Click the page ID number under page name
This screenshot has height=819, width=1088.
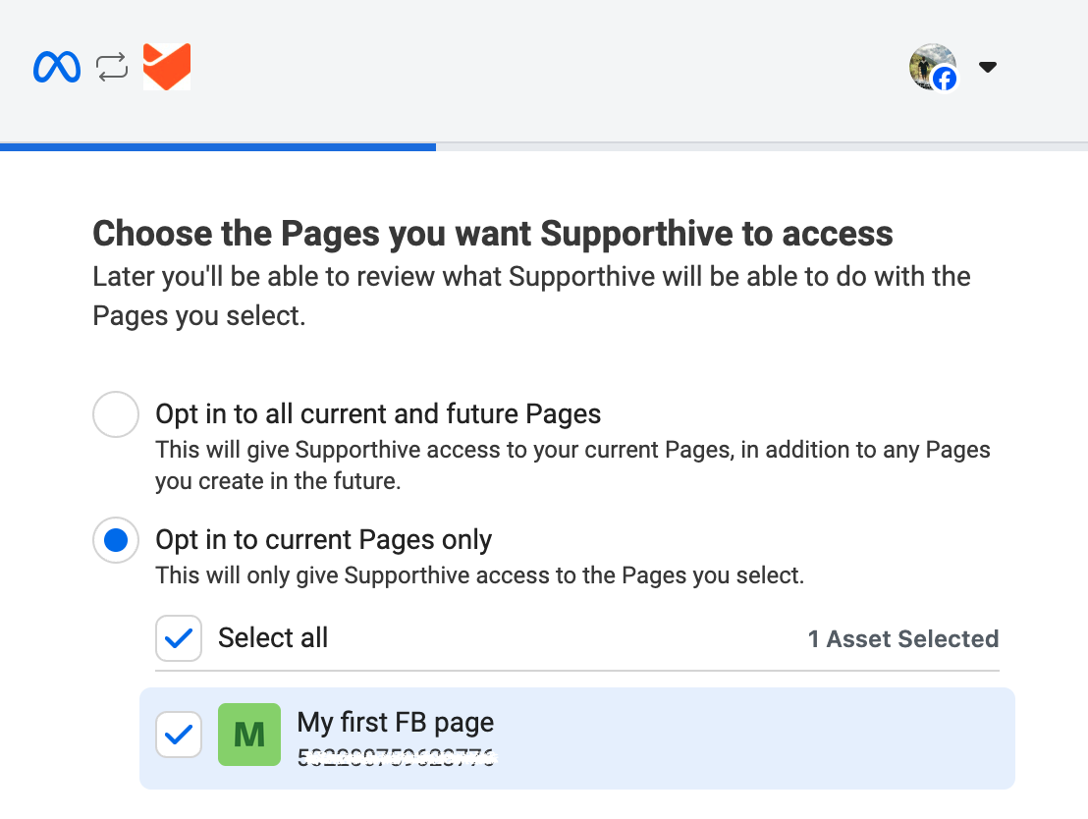point(396,757)
